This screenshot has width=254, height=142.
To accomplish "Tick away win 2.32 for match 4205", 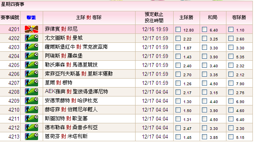I will (x=231, y=65).
